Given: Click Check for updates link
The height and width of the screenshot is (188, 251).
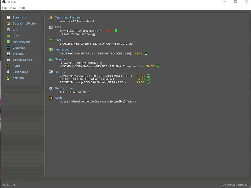Looking at the screenshot, I should click(x=235, y=185).
